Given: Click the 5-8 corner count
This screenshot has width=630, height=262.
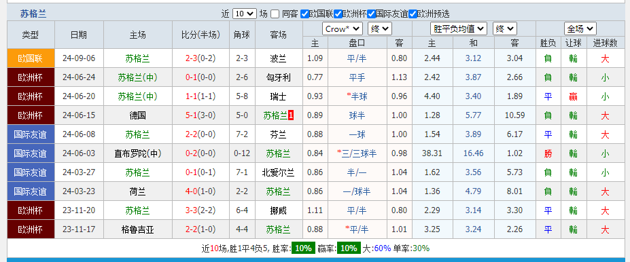Looking at the screenshot, I should tap(242, 96).
